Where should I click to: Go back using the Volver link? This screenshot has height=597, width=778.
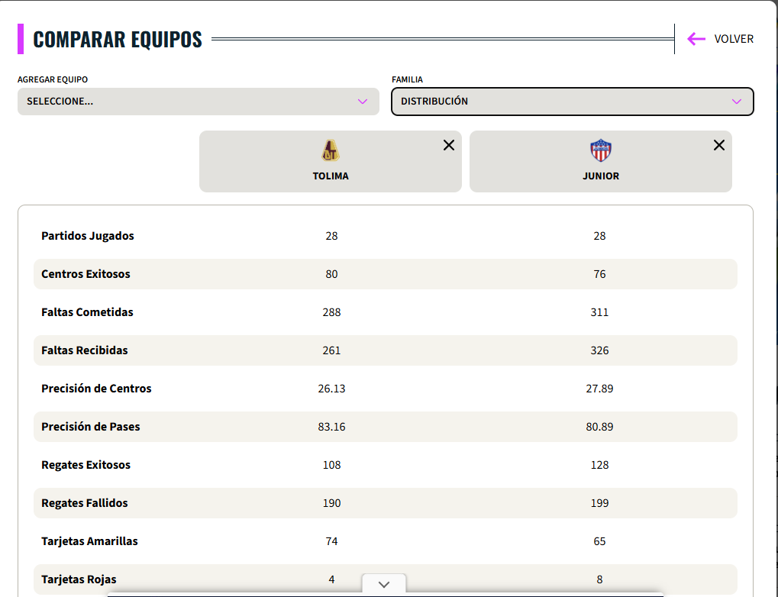point(733,39)
